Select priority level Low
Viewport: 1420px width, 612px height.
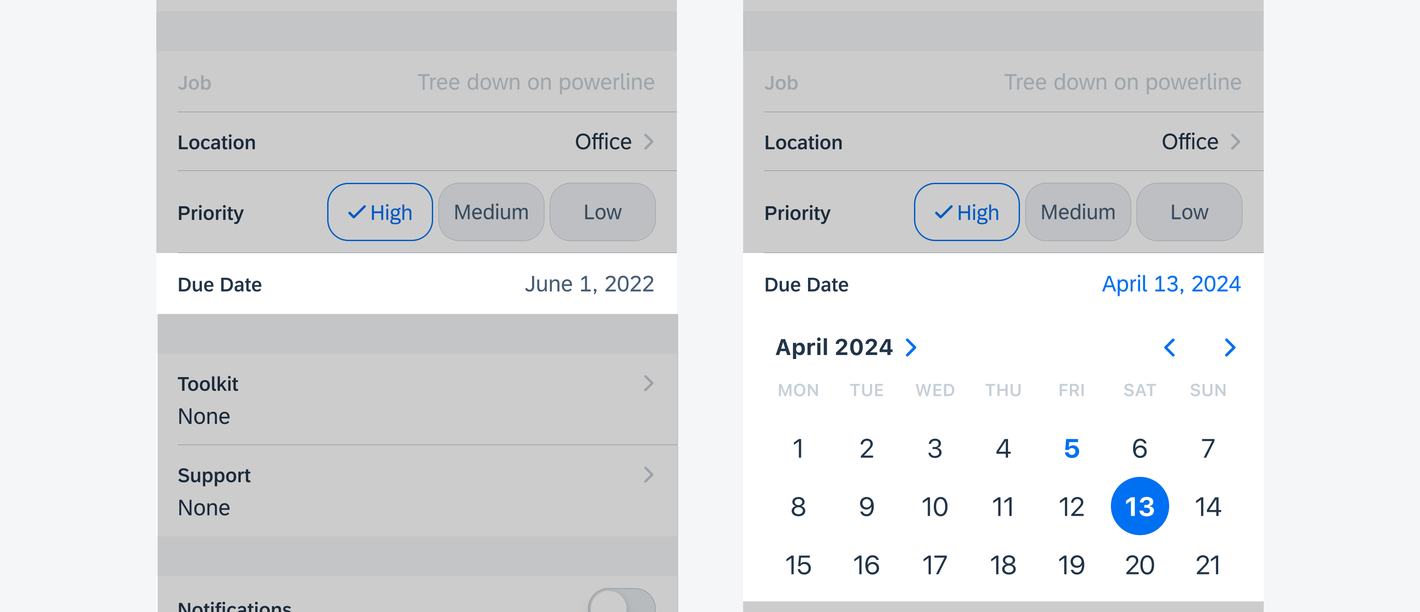pyautogui.click(x=602, y=212)
